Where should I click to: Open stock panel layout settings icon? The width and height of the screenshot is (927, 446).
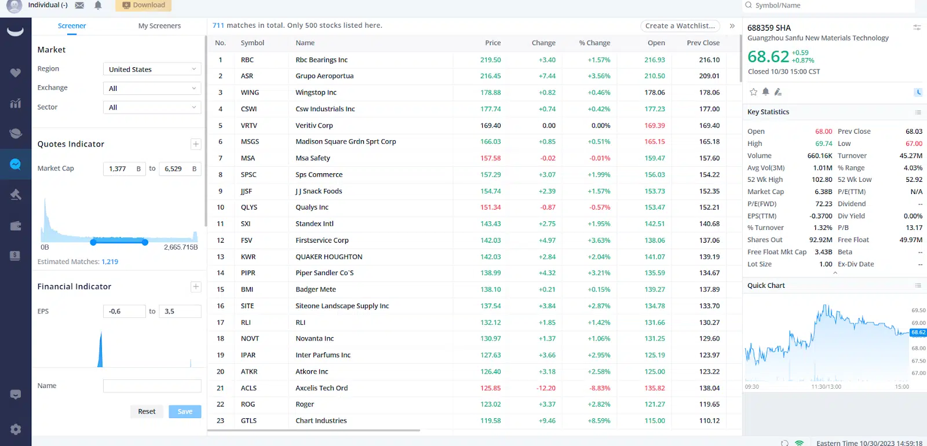click(x=917, y=27)
